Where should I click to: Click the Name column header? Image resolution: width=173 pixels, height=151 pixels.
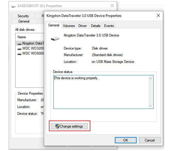click(22, 37)
